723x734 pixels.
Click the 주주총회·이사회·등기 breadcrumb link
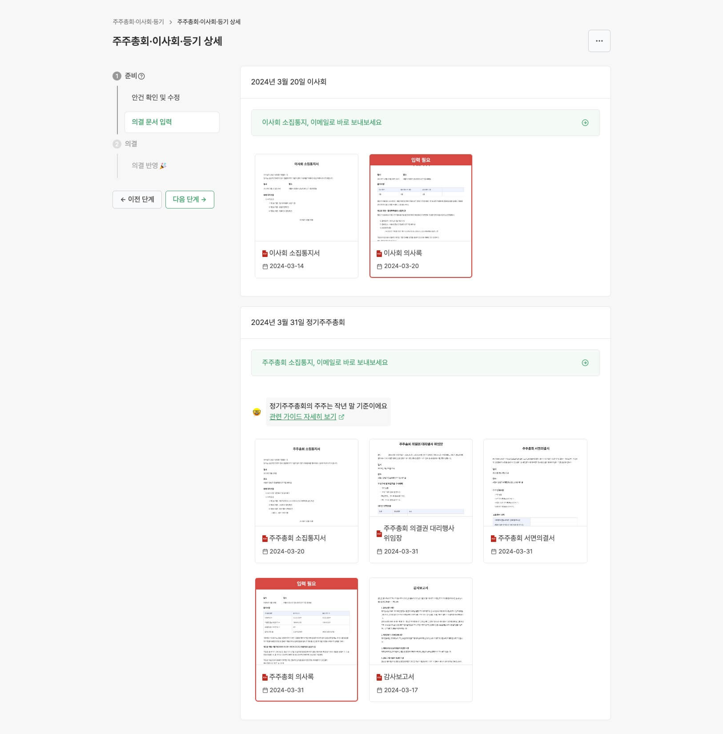138,21
